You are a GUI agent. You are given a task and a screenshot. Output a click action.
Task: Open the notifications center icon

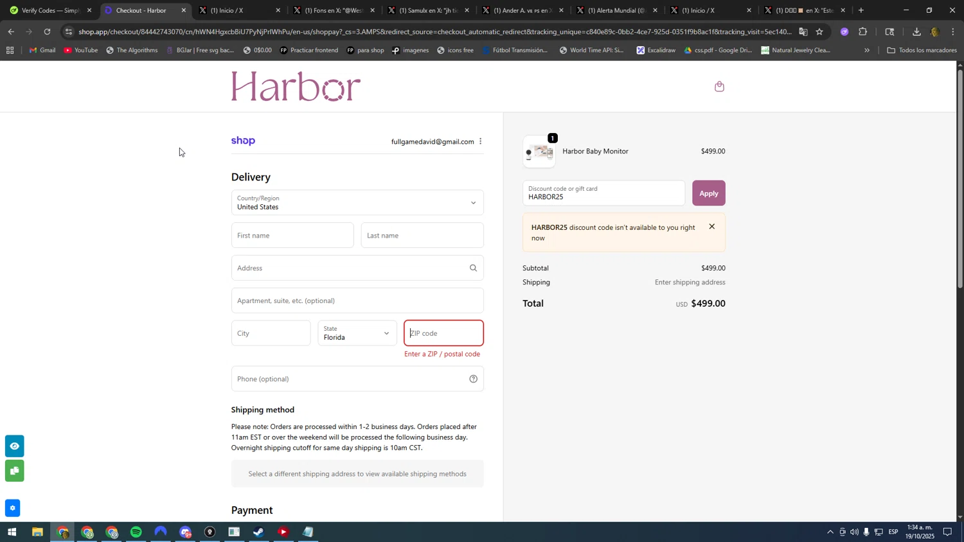click(x=947, y=532)
